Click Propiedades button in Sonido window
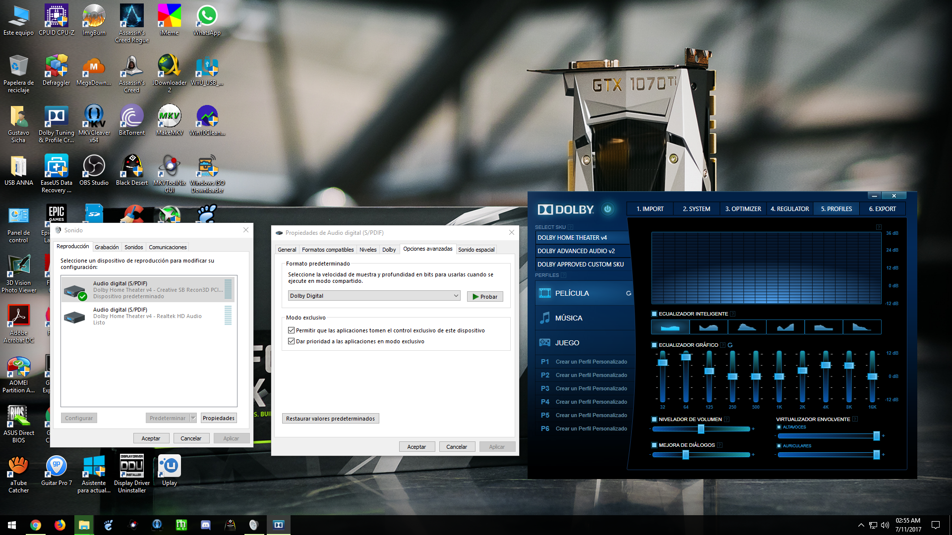Viewport: 952px width, 535px height. coord(218,418)
